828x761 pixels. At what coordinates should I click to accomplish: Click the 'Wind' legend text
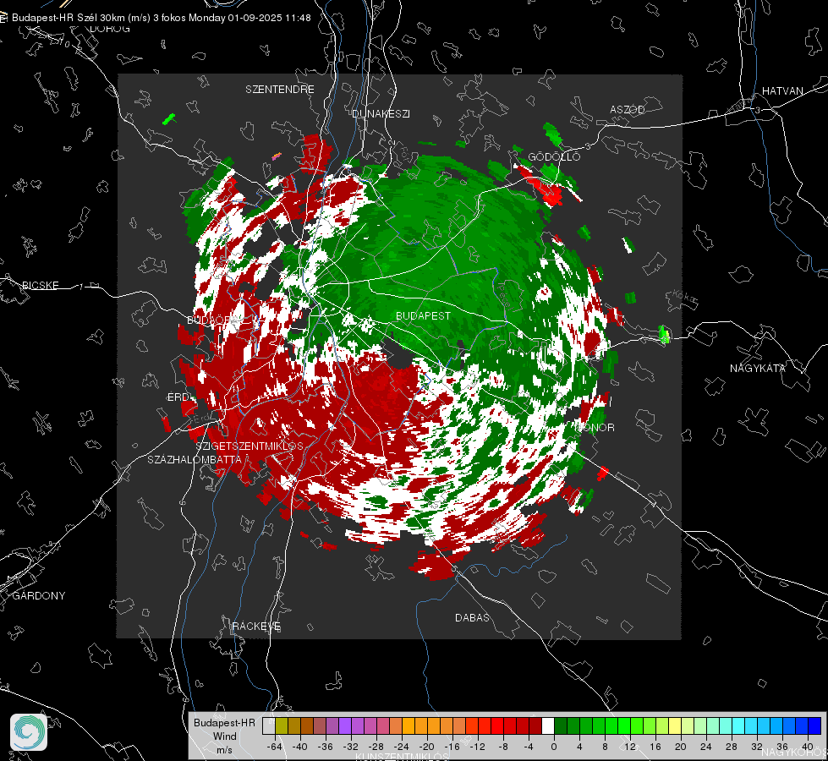(x=224, y=736)
